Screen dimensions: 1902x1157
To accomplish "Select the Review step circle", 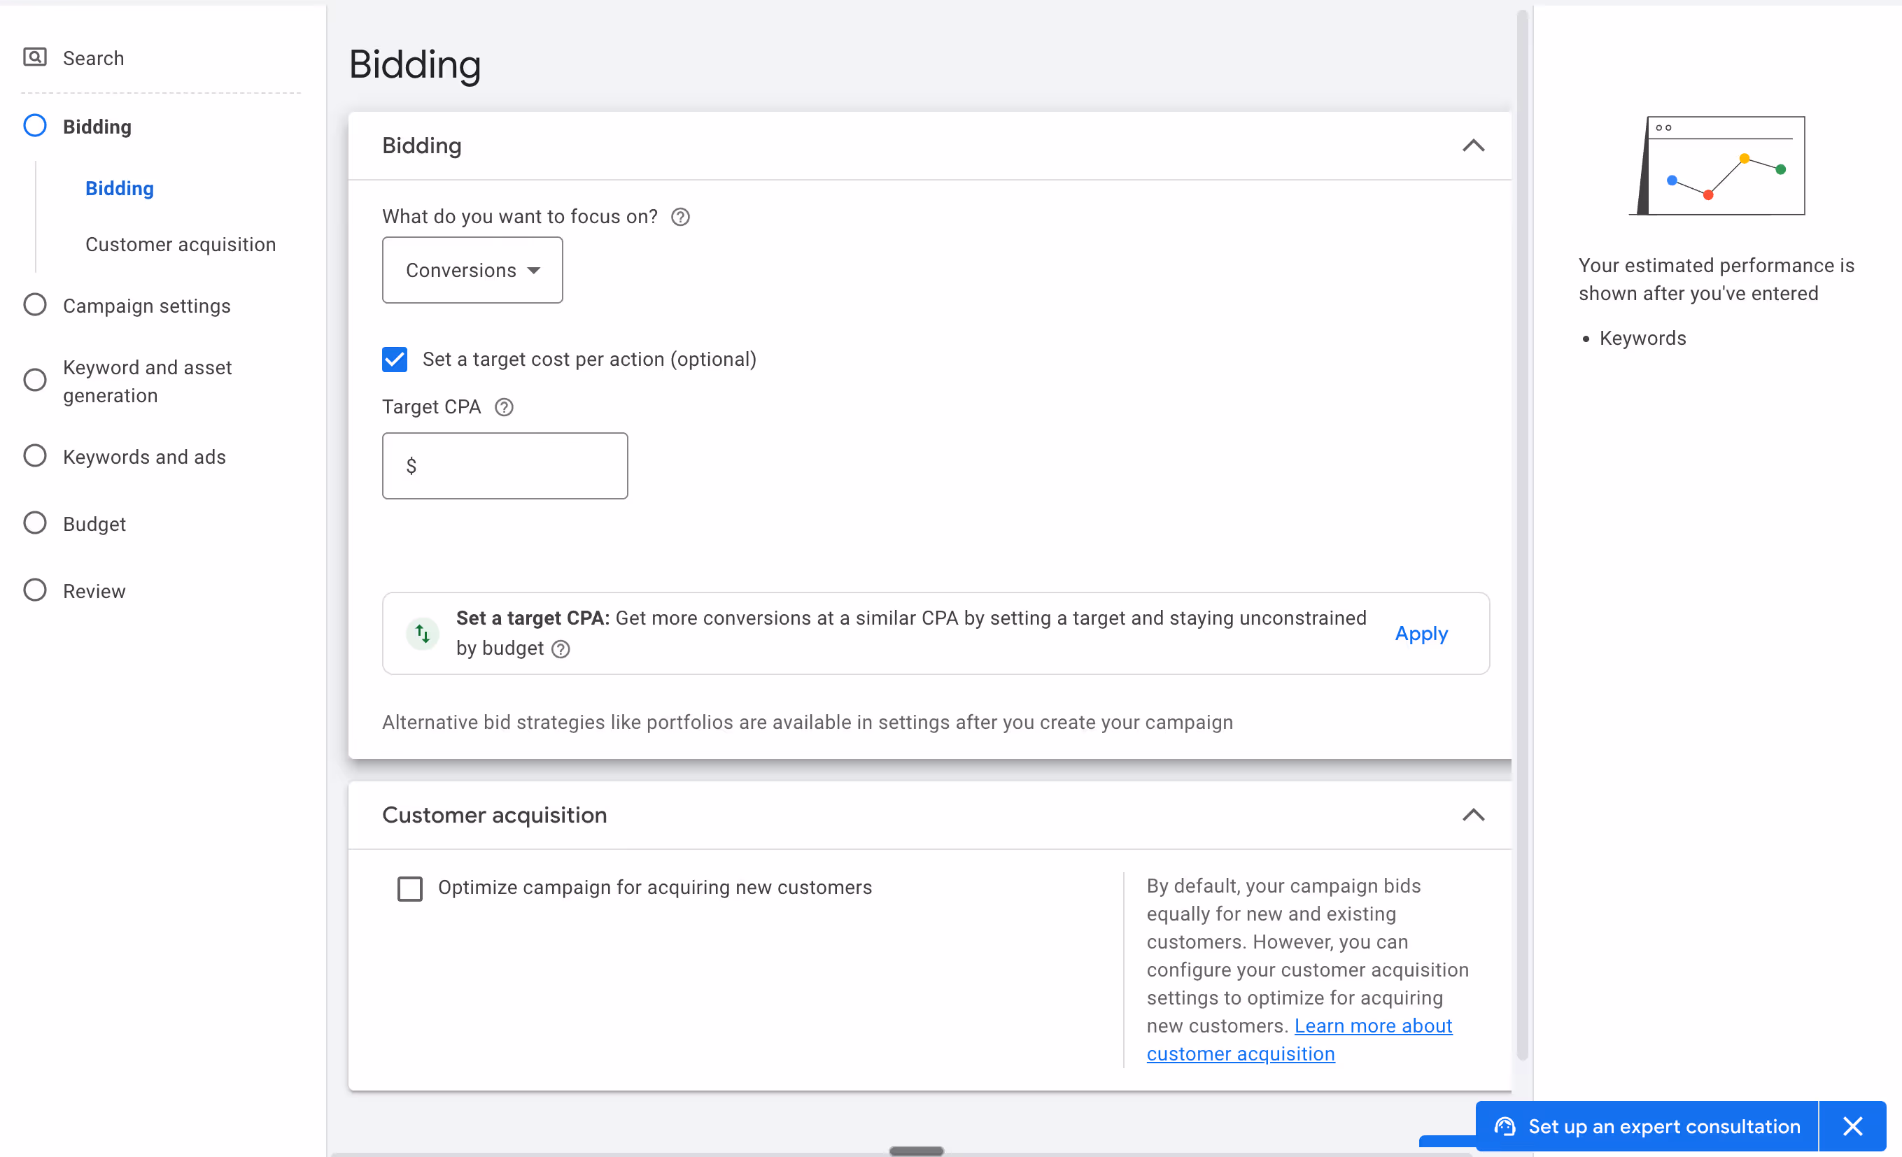I will 35,590.
